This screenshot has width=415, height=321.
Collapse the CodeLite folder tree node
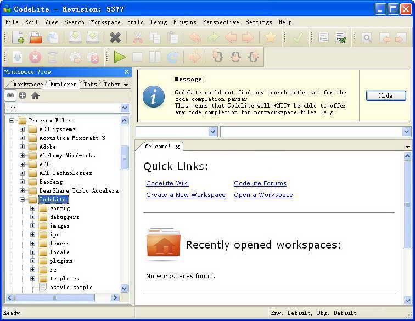(22, 200)
